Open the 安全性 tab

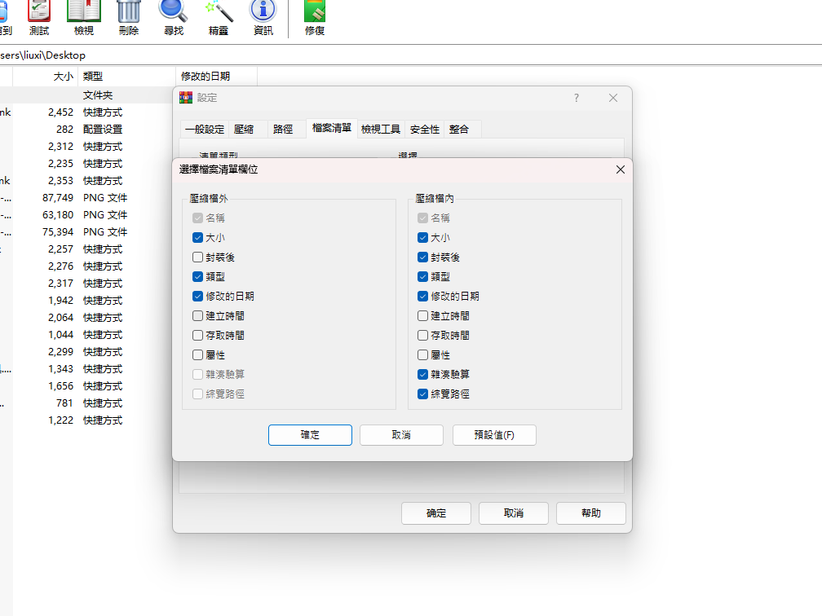coord(425,130)
